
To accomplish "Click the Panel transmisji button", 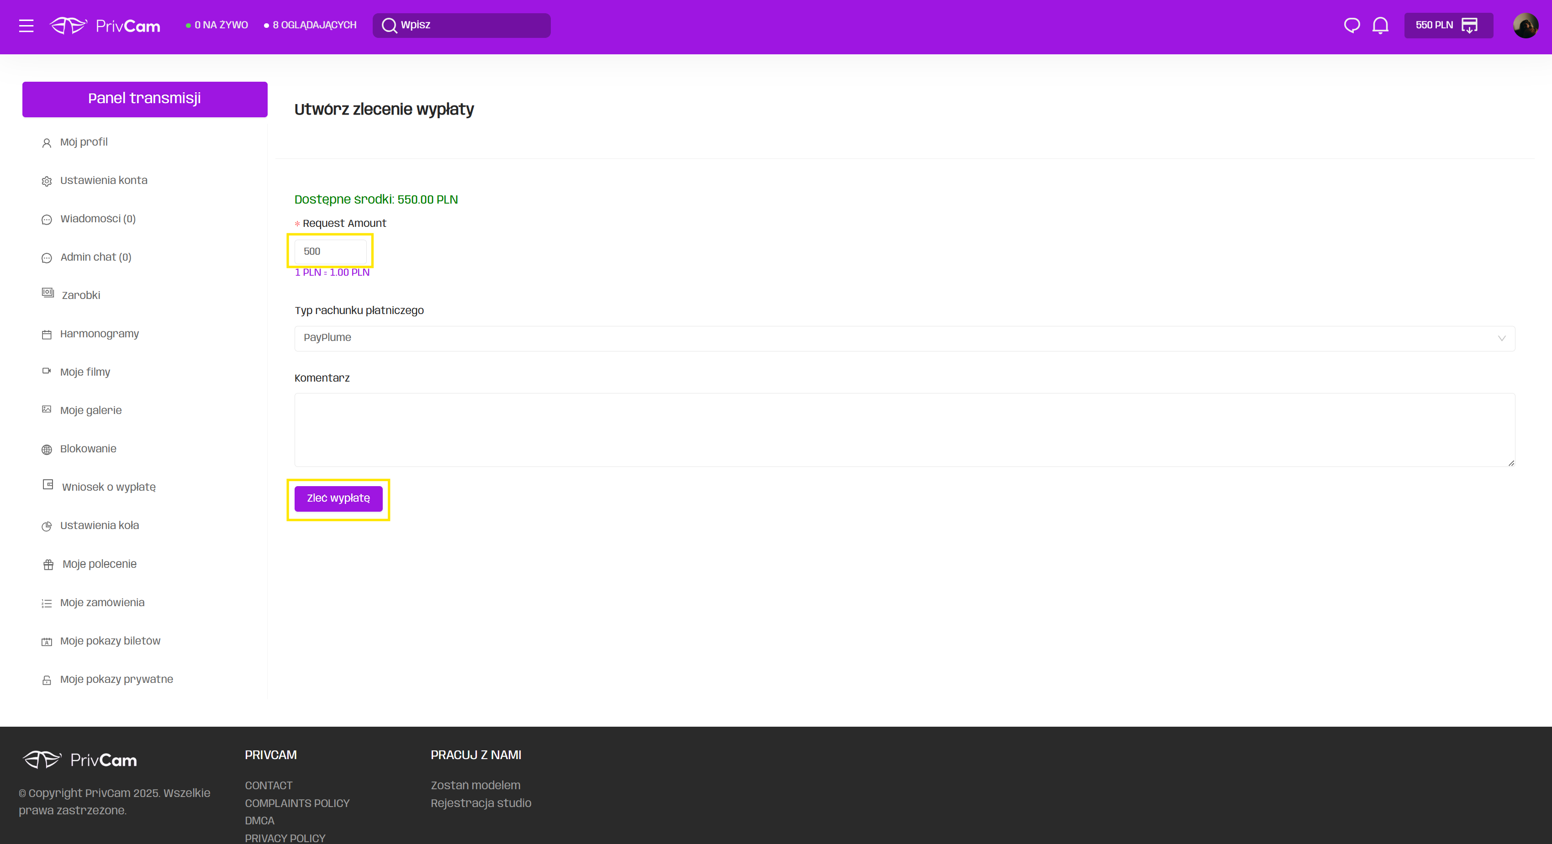I will [x=145, y=99].
